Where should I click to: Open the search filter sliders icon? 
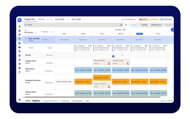click(x=121, y=25)
